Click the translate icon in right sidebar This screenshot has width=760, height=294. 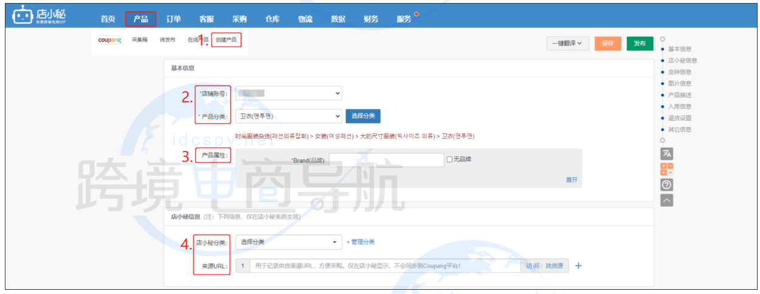[666, 154]
